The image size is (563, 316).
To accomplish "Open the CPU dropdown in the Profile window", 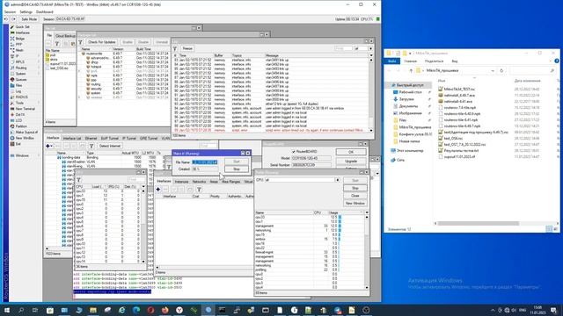I will pyautogui.click(x=338, y=180).
